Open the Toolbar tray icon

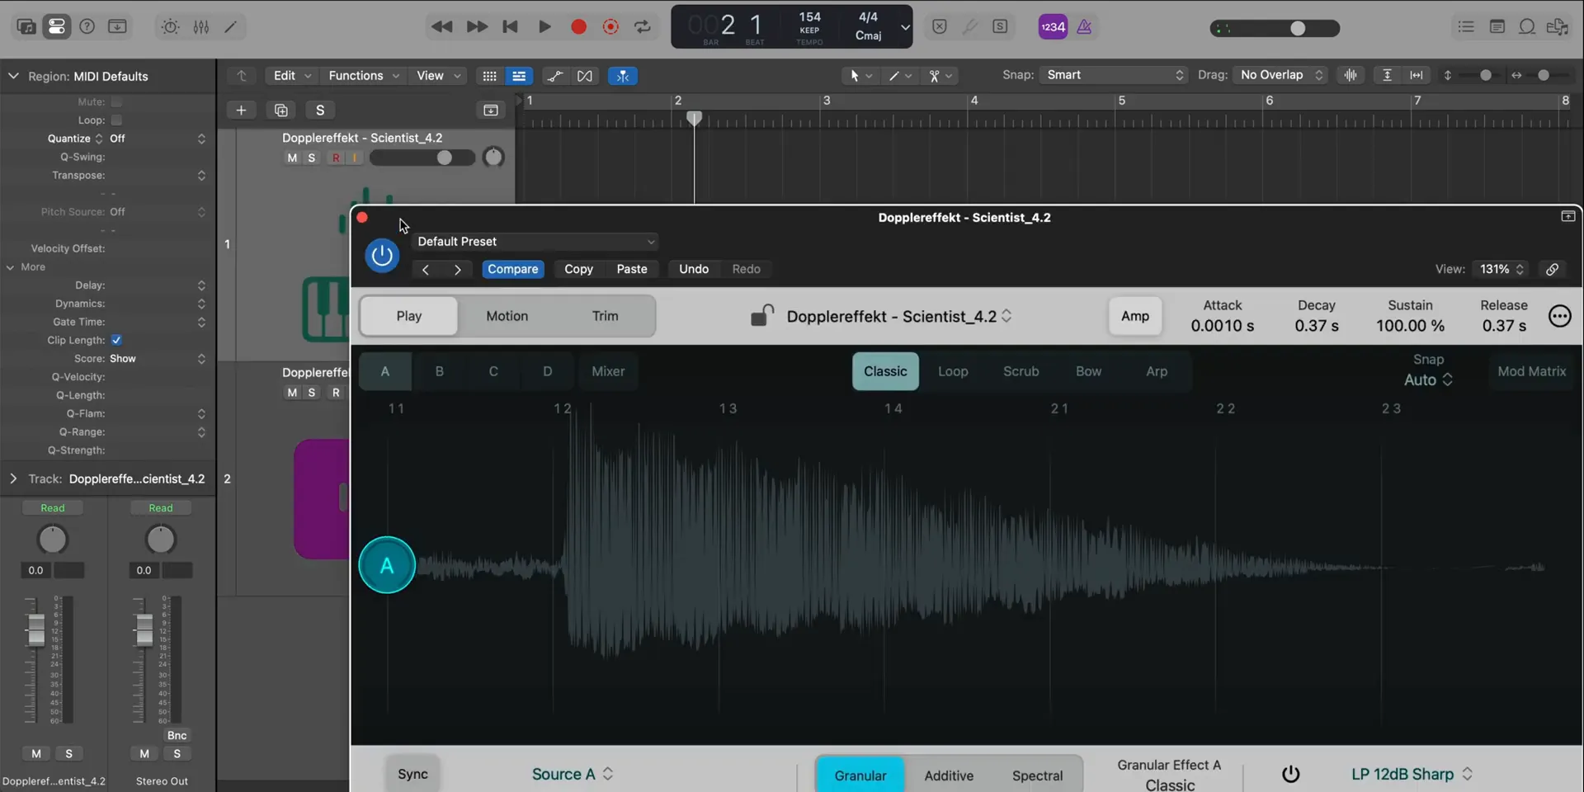pos(117,26)
